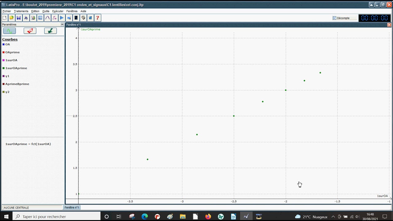393x221 pixels.
Task: Click the magenta color square beside 1surOA
Action: 3,60
